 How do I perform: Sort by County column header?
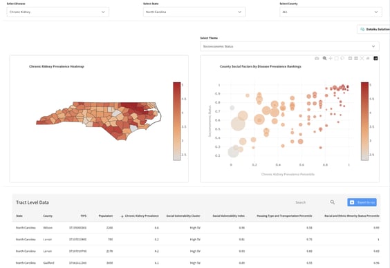[x=48, y=216]
